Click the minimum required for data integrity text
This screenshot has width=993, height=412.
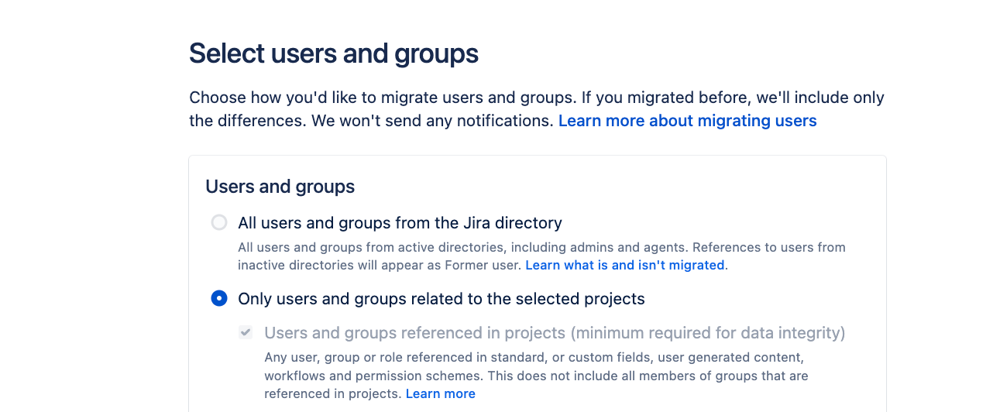(x=708, y=333)
